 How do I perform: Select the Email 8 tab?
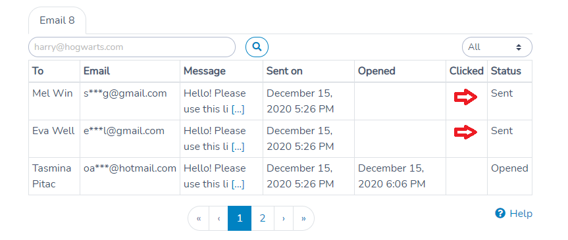click(x=57, y=20)
